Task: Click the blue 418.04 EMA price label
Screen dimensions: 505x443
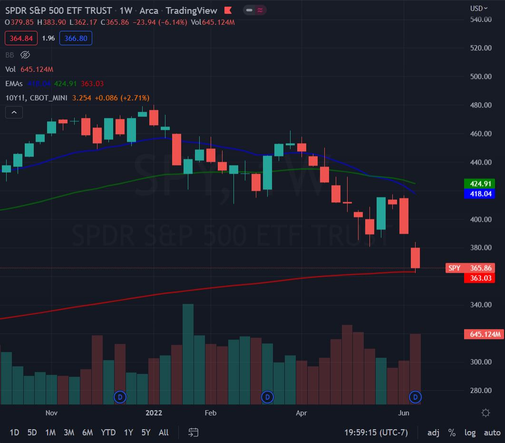Action: (x=479, y=194)
